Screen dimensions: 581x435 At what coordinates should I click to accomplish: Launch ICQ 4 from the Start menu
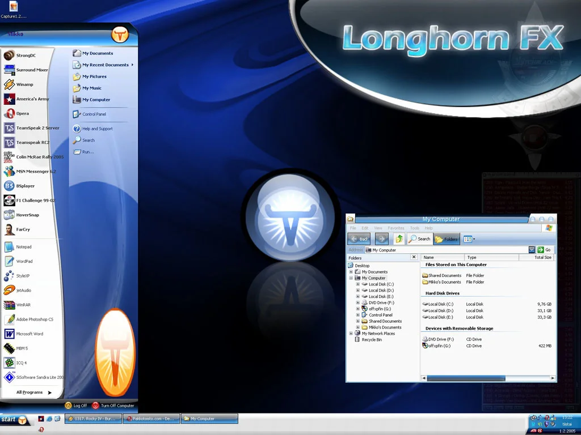[21, 362]
